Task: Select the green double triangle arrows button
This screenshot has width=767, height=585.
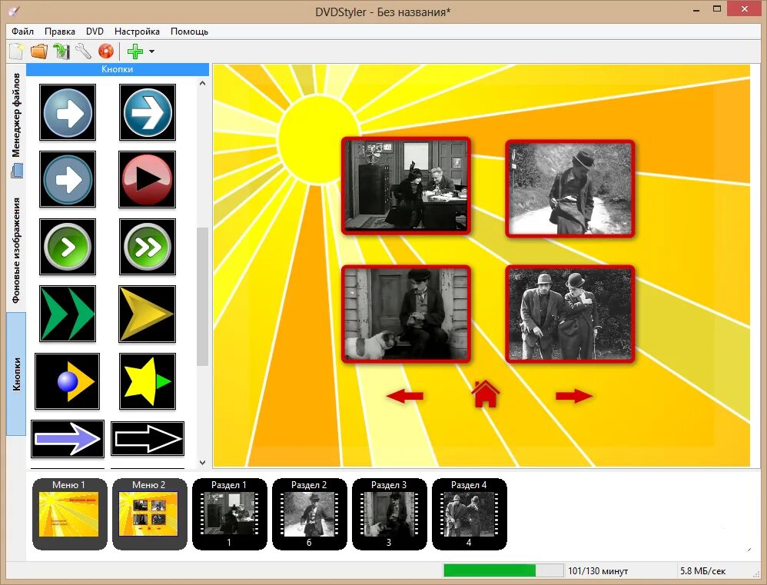Action: coord(68,314)
